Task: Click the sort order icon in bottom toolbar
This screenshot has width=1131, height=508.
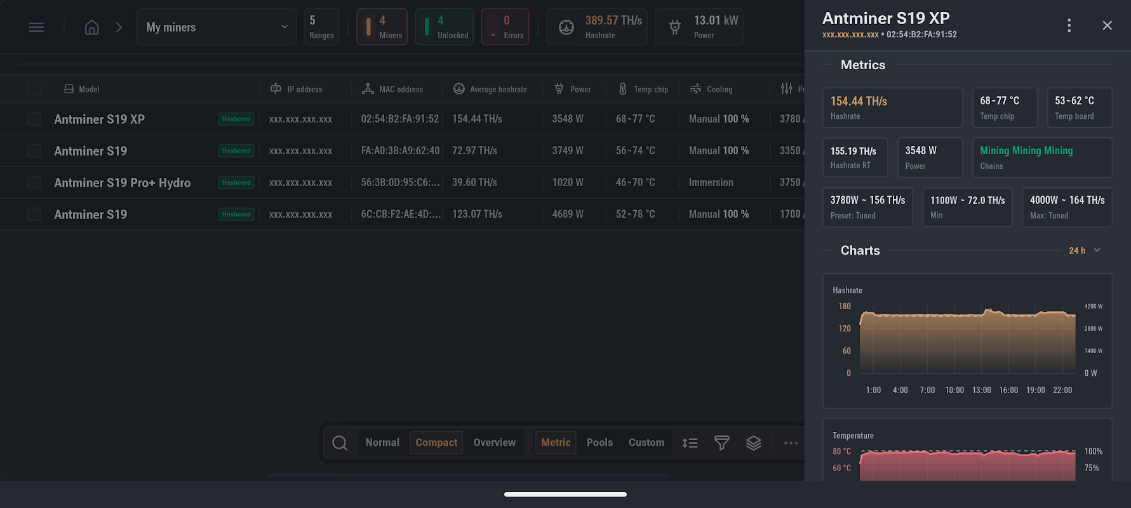Action: click(690, 443)
